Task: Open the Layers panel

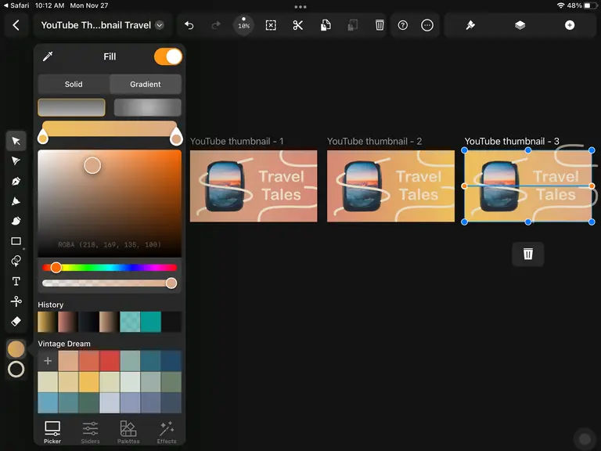Action: pos(520,25)
